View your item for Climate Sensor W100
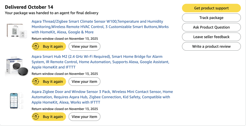Viewport: 246px width, 126px height. click(x=84, y=46)
